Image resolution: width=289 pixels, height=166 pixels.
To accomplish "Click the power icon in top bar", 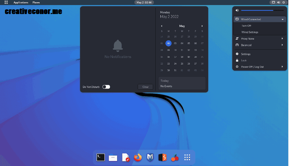I will coord(284,3).
